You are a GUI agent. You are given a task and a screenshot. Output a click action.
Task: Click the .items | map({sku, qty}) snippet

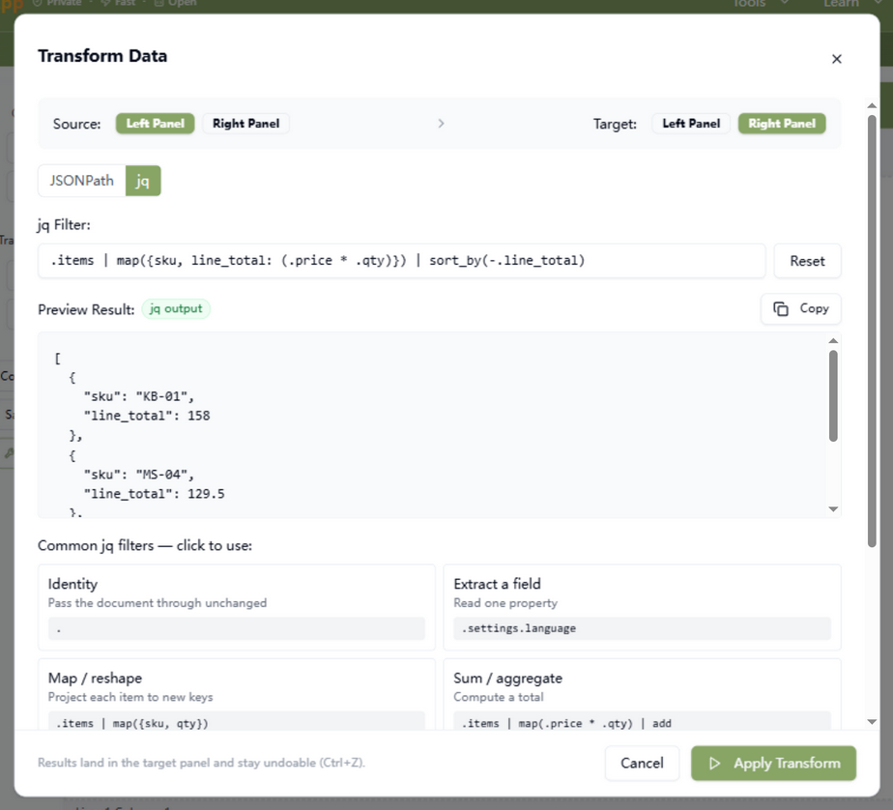click(237, 721)
